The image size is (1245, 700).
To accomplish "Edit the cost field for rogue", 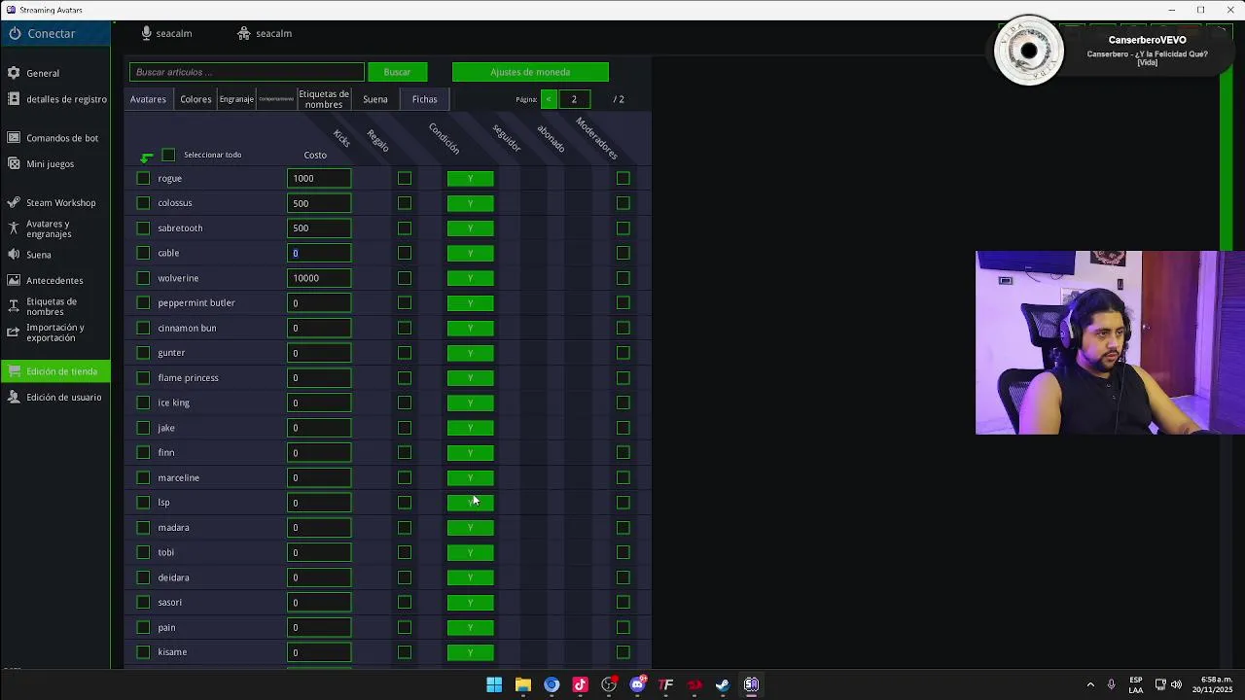I will click(x=319, y=178).
